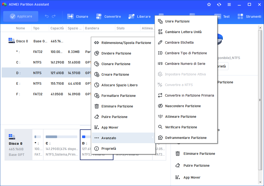Select the C: NTFS partition row
The height and width of the screenshot is (186, 264).
46,62
